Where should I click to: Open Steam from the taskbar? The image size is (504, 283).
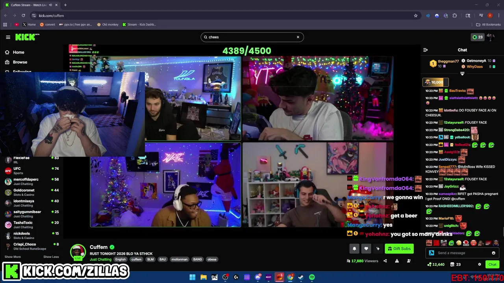pyautogui.click(x=301, y=277)
